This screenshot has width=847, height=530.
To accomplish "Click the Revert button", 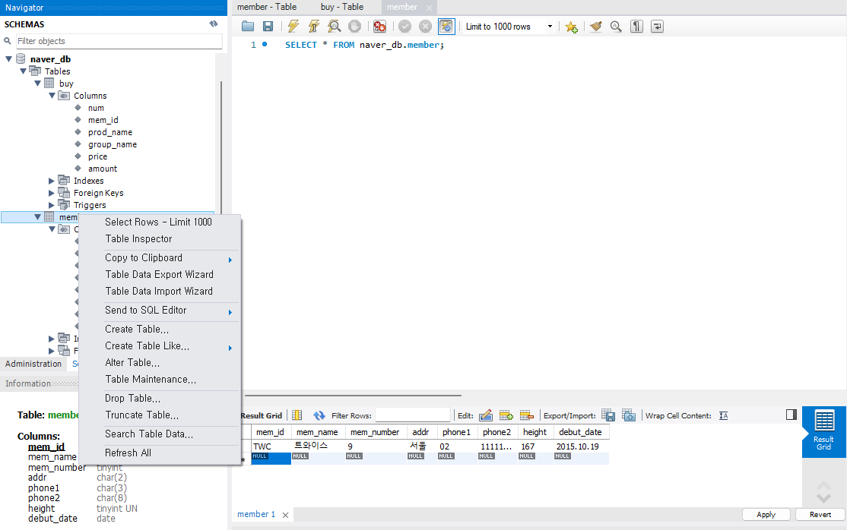I will click(x=820, y=514).
